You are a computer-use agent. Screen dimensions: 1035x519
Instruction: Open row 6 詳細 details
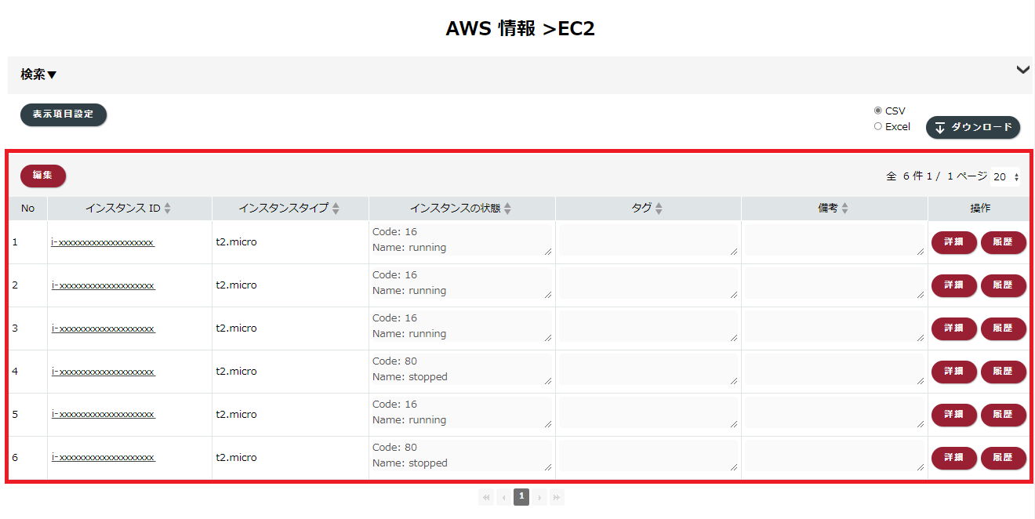pyautogui.click(x=953, y=458)
